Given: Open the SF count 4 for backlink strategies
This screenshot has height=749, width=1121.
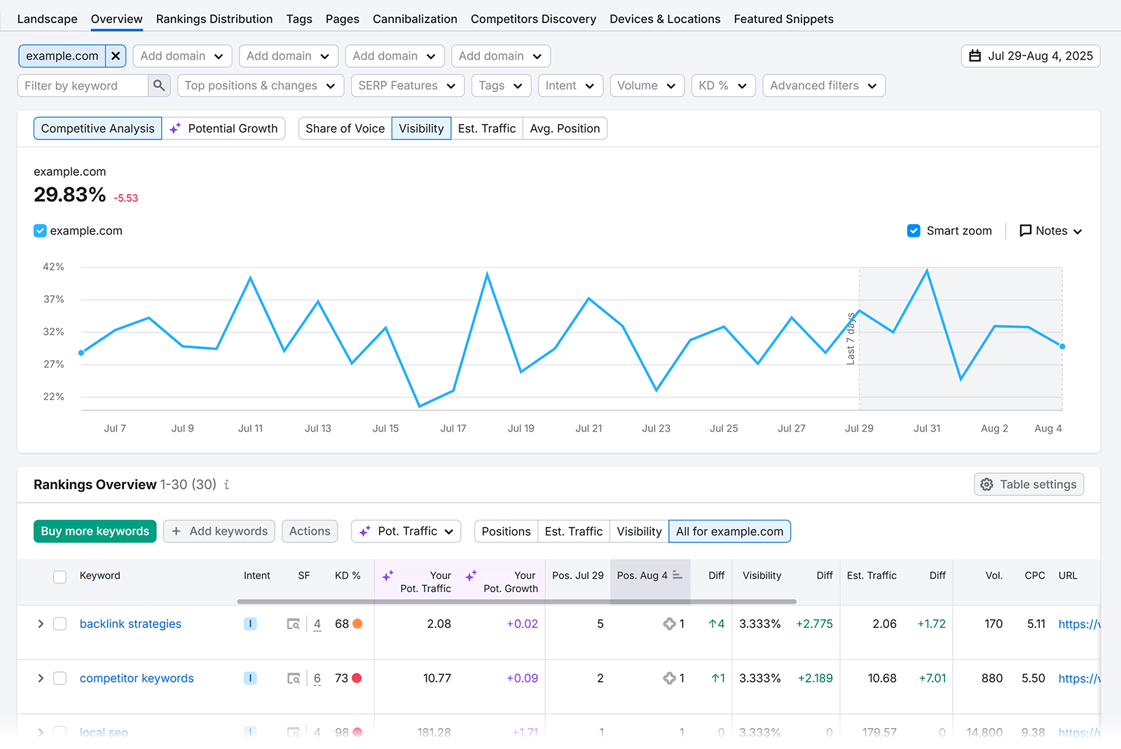Looking at the screenshot, I should point(317,624).
